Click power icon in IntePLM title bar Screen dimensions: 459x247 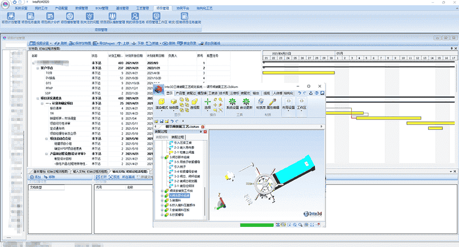click(x=15, y=2)
